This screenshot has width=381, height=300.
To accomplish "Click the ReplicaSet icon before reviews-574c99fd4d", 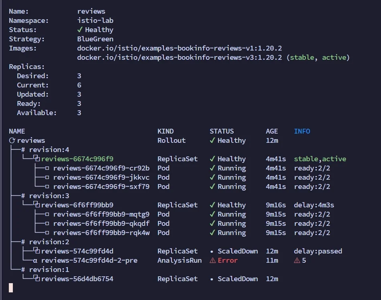I will (37, 251).
